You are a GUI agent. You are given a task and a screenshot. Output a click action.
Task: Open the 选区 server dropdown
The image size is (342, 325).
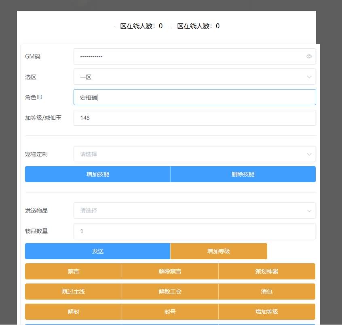tap(194, 77)
